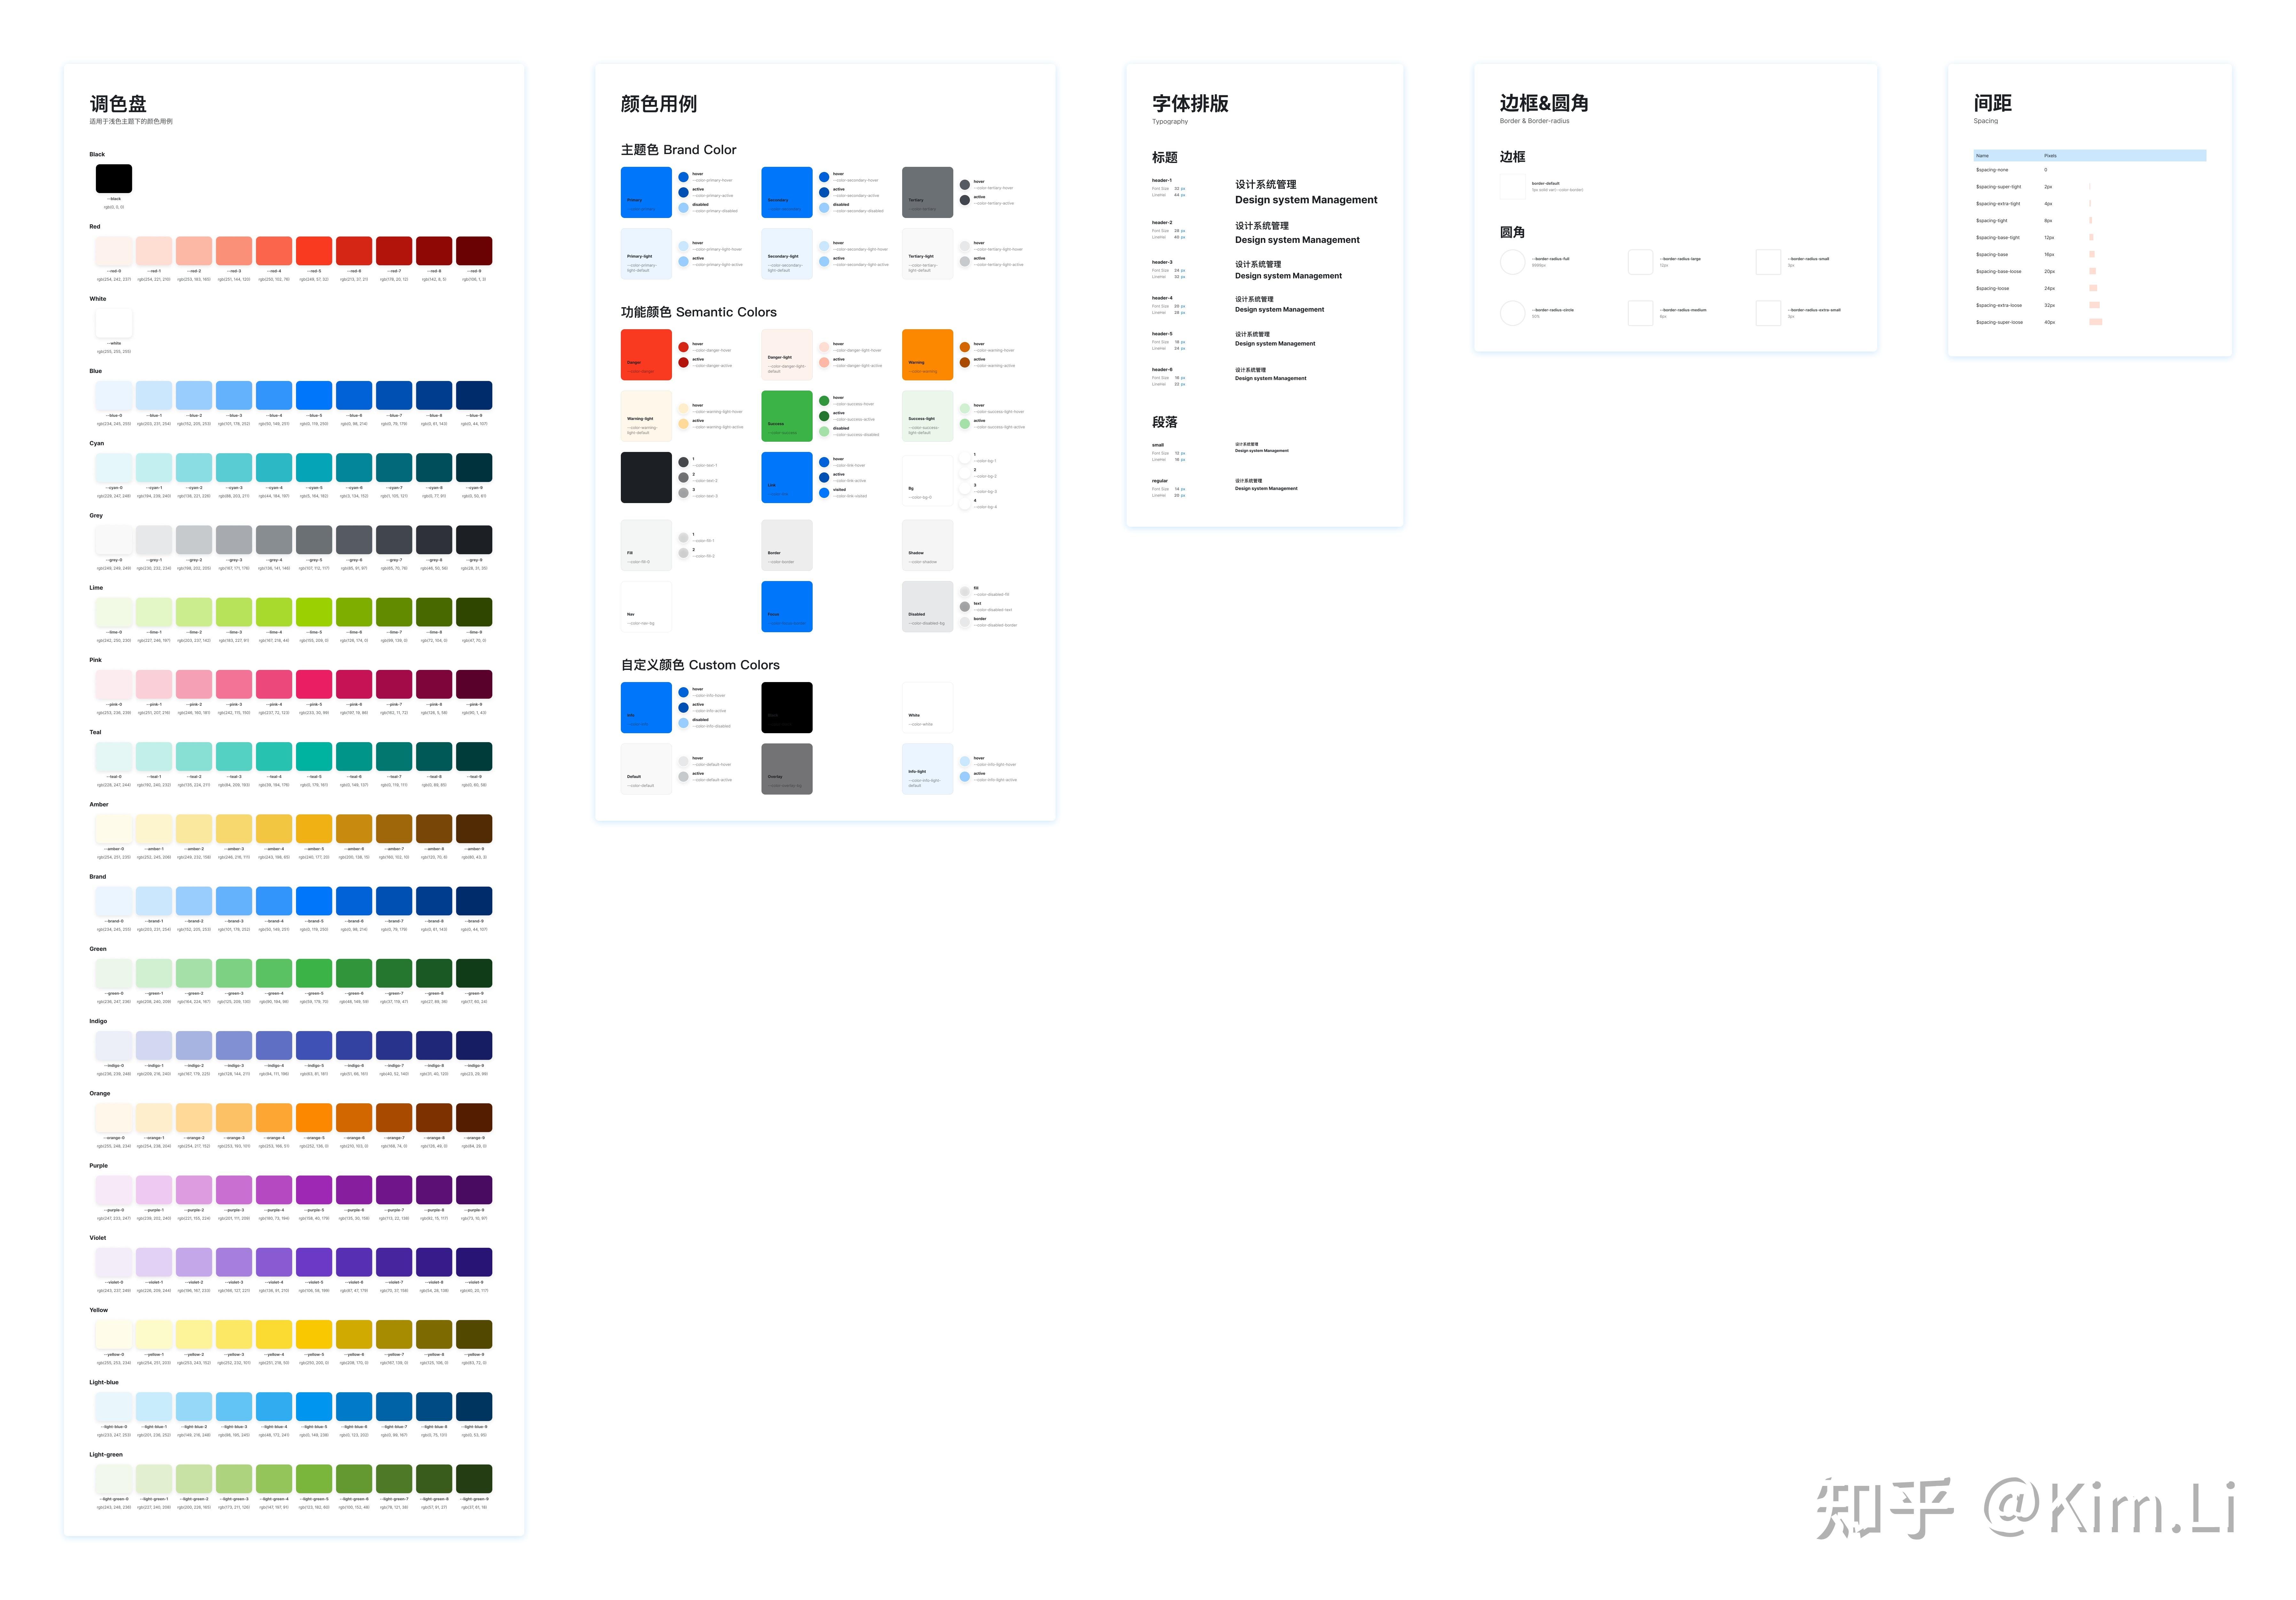Viewport: 2296px width, 1600px height.
Task: Click the header-3 typography label
Action: (1162, 262)
